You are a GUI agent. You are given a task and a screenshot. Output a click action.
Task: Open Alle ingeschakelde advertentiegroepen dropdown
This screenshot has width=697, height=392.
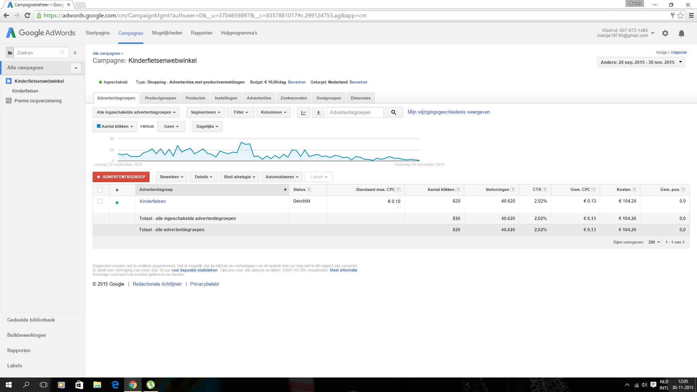click(x=136, y=113)
